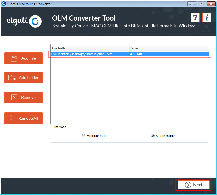Click the app icon in title bar
This screenshot has height=195, width=217.
pos(3,4)
